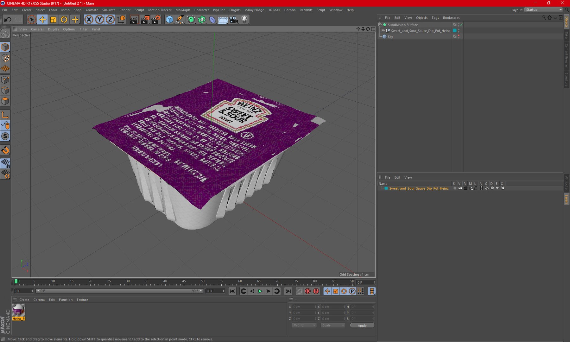Open the MoGraph menu
This screenshot has height=342, width=570.
tap(183, 10)
